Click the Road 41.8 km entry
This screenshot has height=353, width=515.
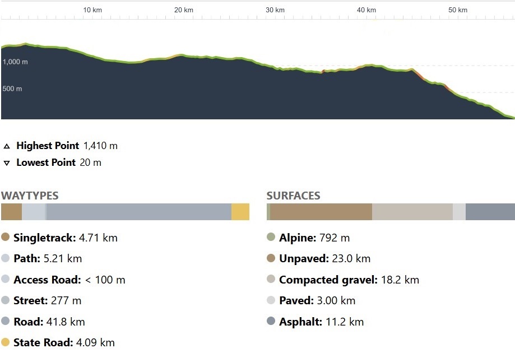tap(49, 322)
